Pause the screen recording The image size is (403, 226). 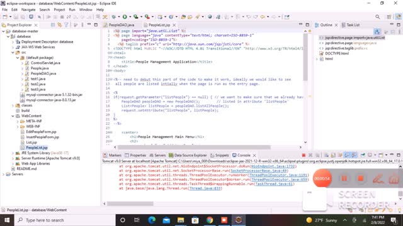click(x=344, y=178)
